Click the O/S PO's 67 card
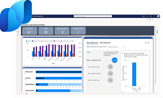Image resolution: width=163 pixels, height=98 pixels. (x=30, y=31)
